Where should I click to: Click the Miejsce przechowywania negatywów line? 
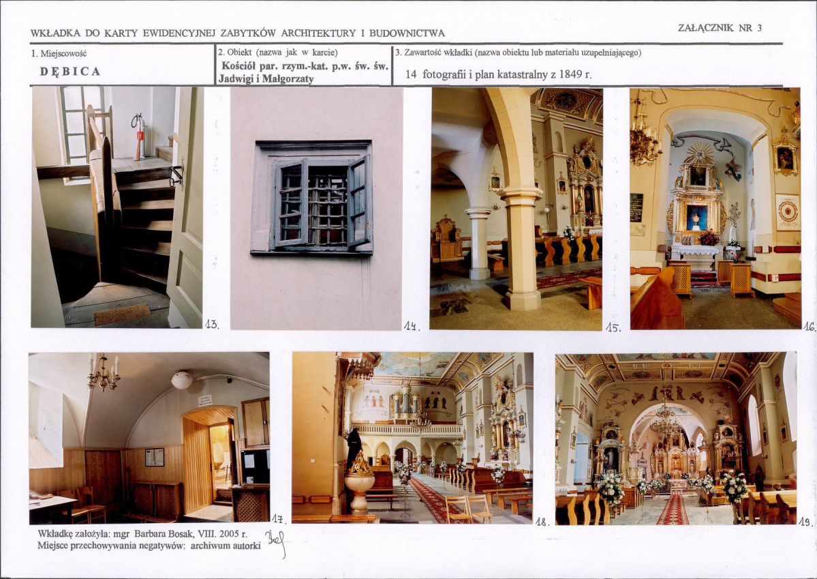pyautogui.click(x=149, y=546)
